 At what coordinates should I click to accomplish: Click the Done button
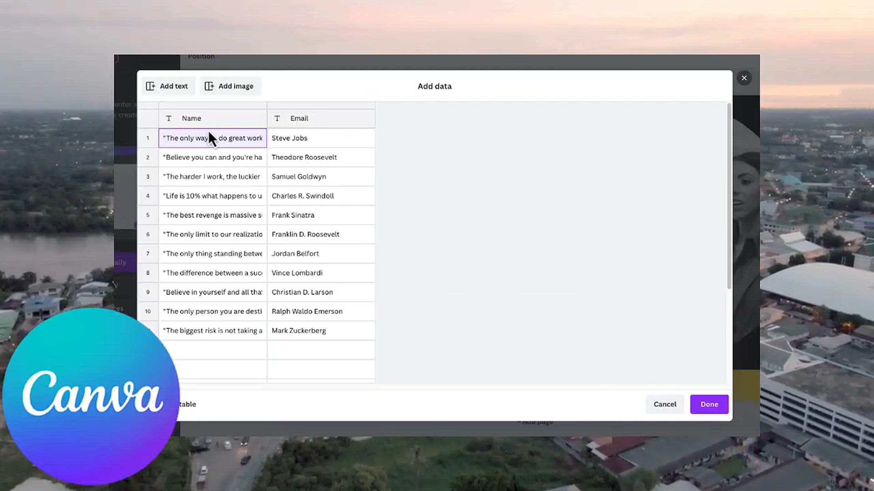tap(709, 404)
